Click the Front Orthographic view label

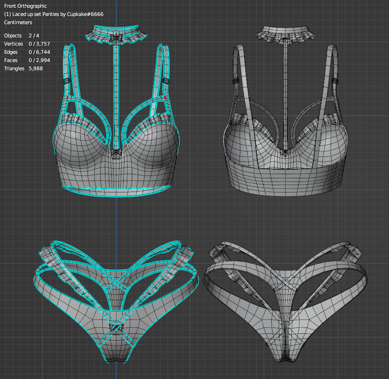click(25, 6)
